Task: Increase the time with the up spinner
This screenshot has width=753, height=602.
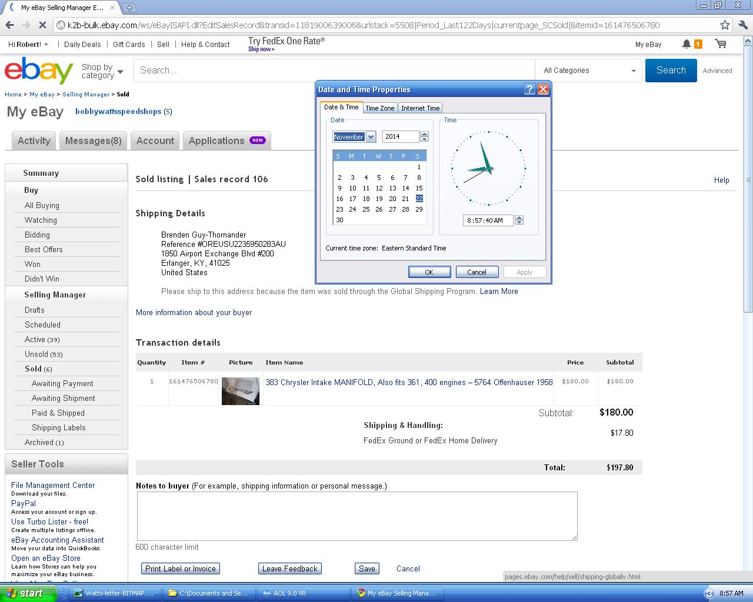Action: 519,218
